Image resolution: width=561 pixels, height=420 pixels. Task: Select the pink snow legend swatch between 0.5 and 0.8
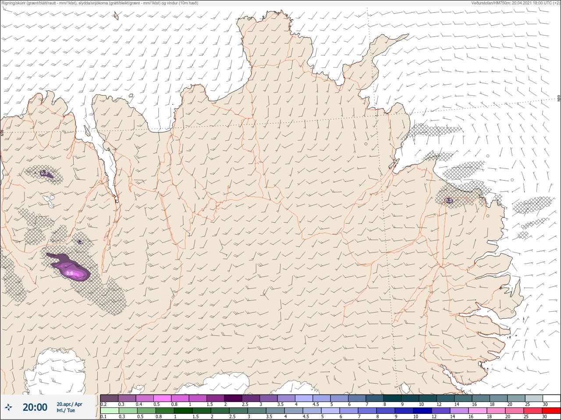click(162, 398)
